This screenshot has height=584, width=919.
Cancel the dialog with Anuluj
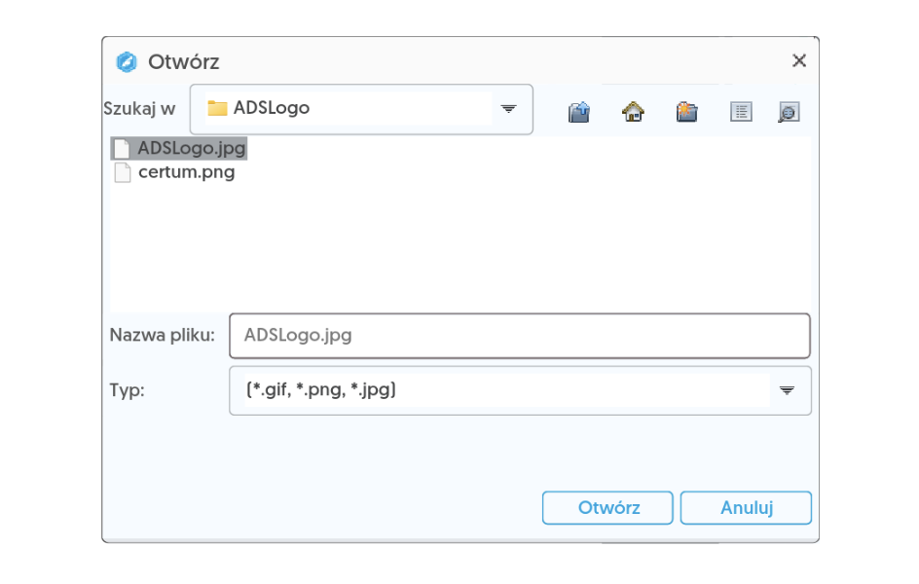click(x=746, y=508)
